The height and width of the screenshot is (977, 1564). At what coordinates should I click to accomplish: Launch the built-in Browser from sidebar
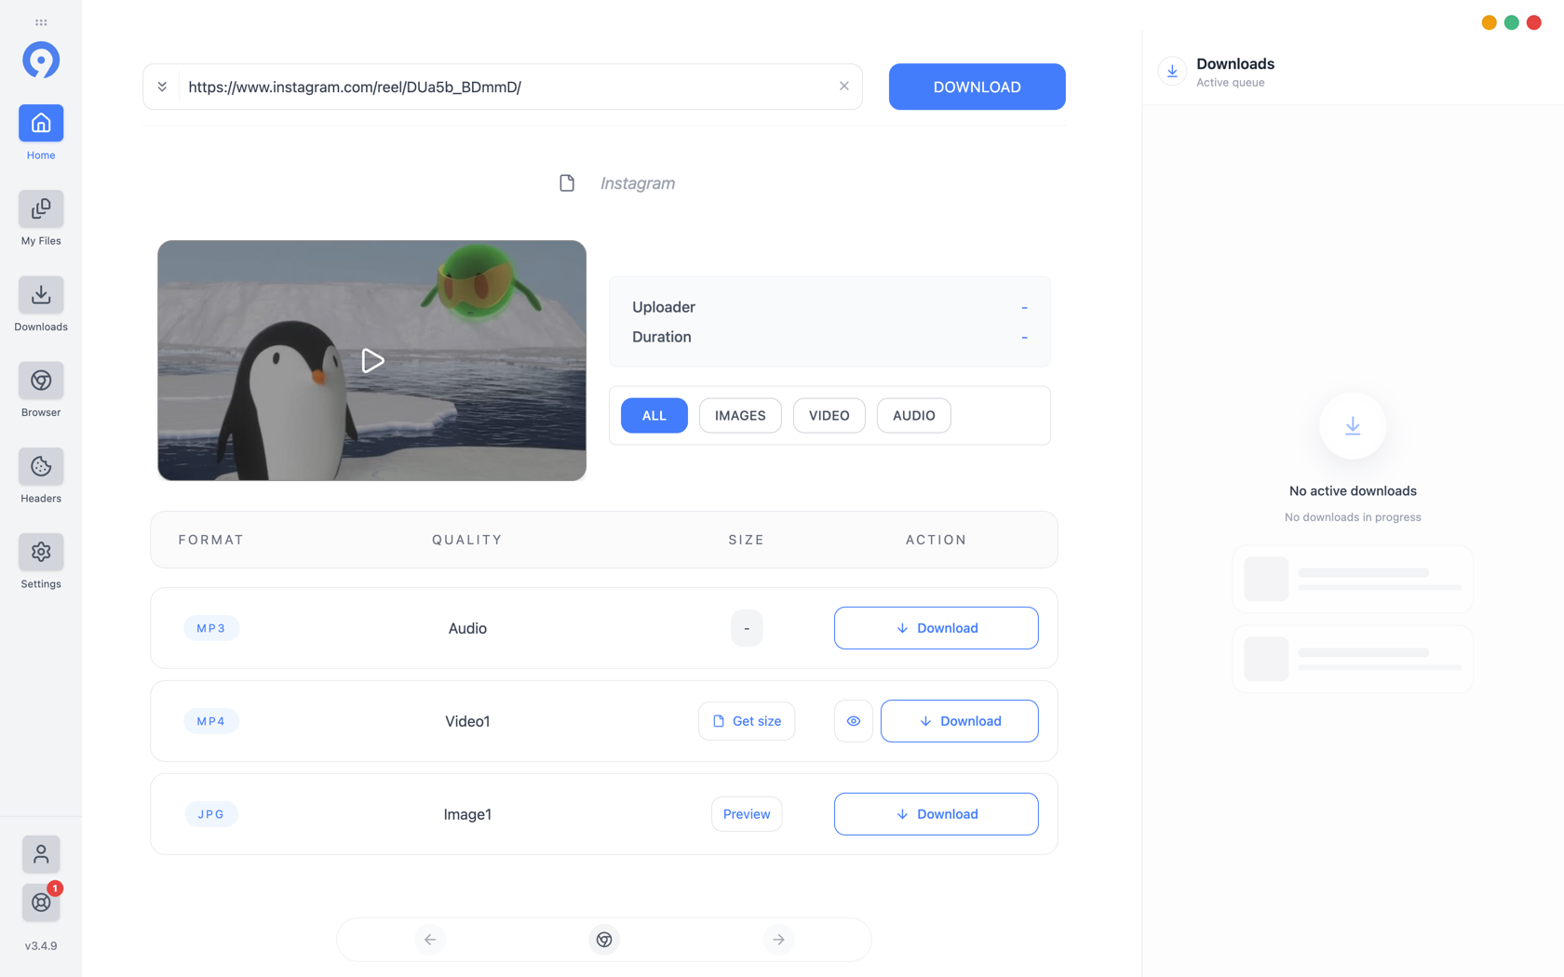41,381
